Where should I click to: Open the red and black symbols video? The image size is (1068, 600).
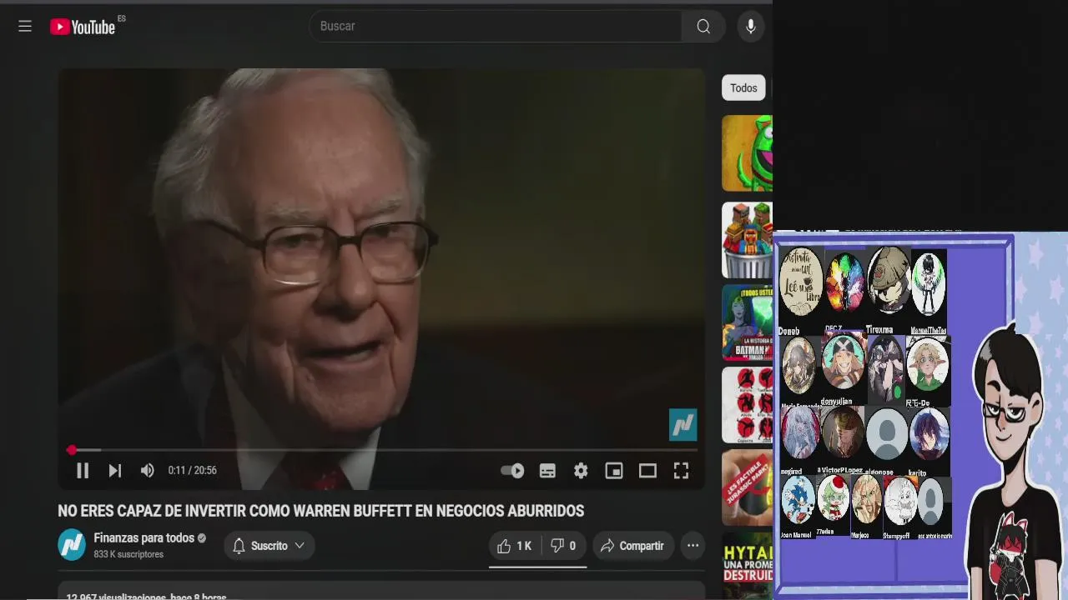(747, 405)
